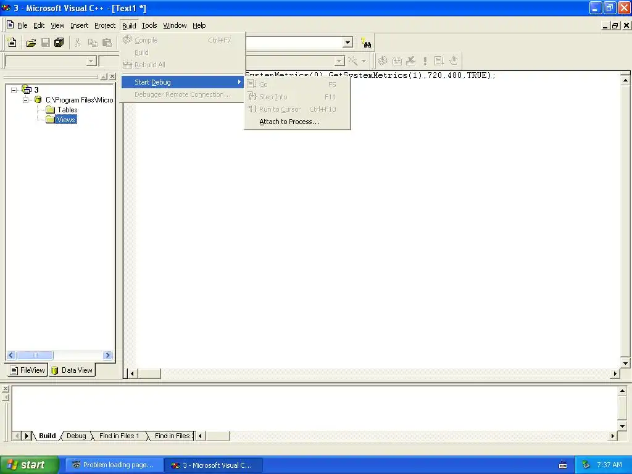The width and height of the screenshot is (632, 474).
Task: Click the Compile icon on build minibar
Action: pyautogui.click(x=383, y=61)
